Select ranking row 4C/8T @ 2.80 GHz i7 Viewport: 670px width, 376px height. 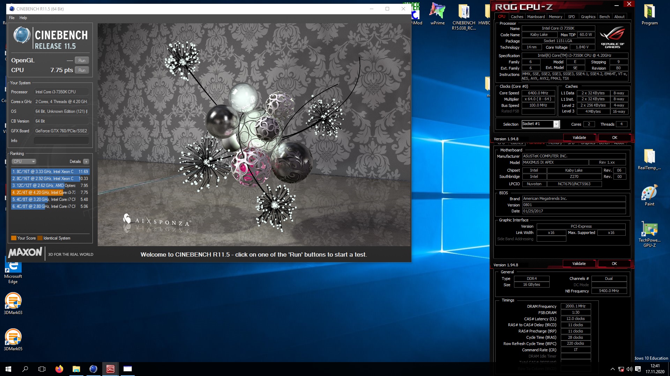pos(50,206)
